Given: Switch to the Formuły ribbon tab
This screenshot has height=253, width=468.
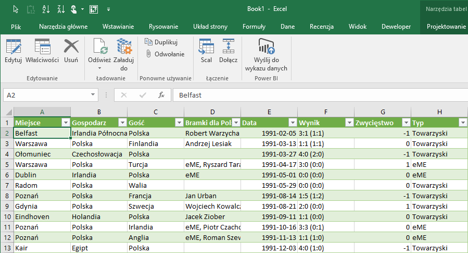Looking at the screenshot, I should click(254, 27).
